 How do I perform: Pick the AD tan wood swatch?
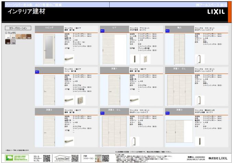point(24,37)
